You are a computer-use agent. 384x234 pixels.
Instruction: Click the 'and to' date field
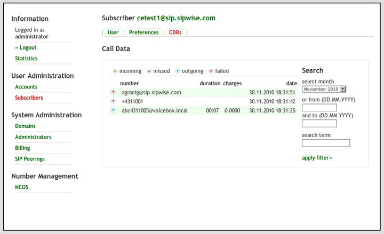(x=319, y=124)
